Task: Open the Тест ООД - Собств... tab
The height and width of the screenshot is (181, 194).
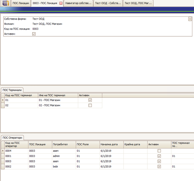Action: point(108,3)
